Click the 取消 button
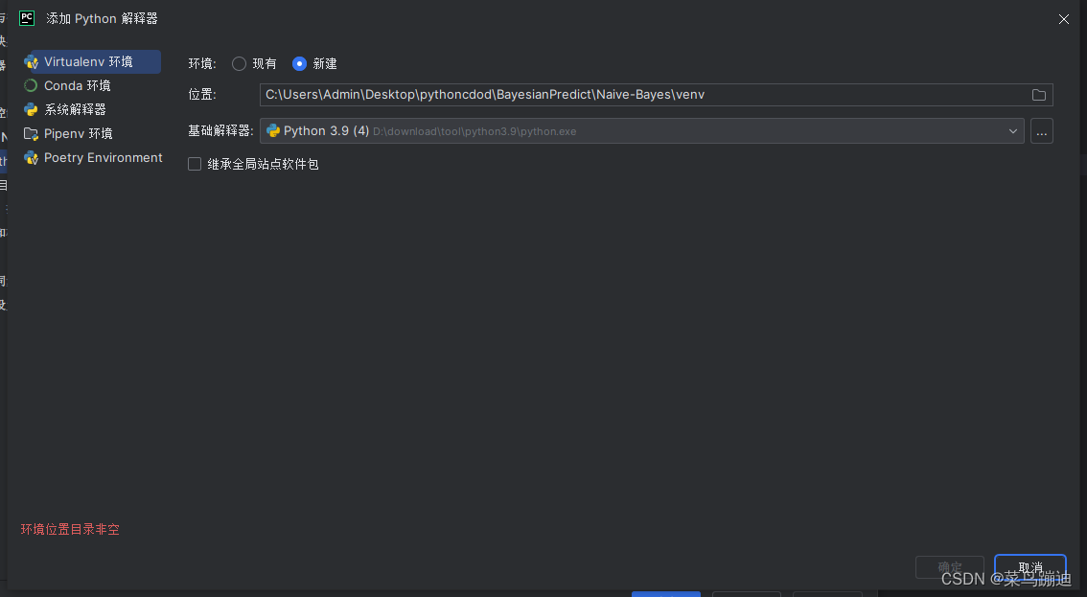This screenshot has height=597, width=1087. pos(1030,566)
